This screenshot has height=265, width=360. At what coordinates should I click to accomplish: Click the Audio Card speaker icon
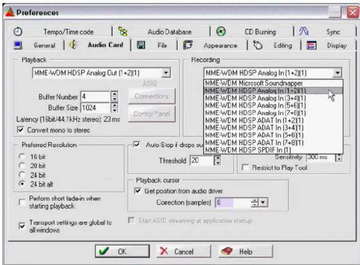(74, 45)
